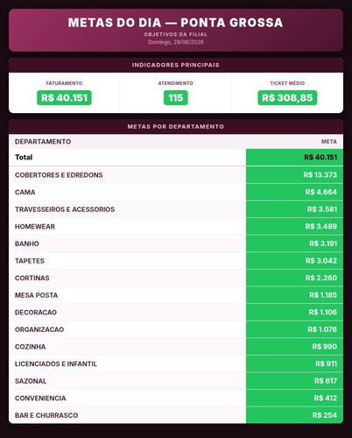Click the Ticket Médio R$ 308,85 badge
The image size is (352, 438).
[287, 98]
